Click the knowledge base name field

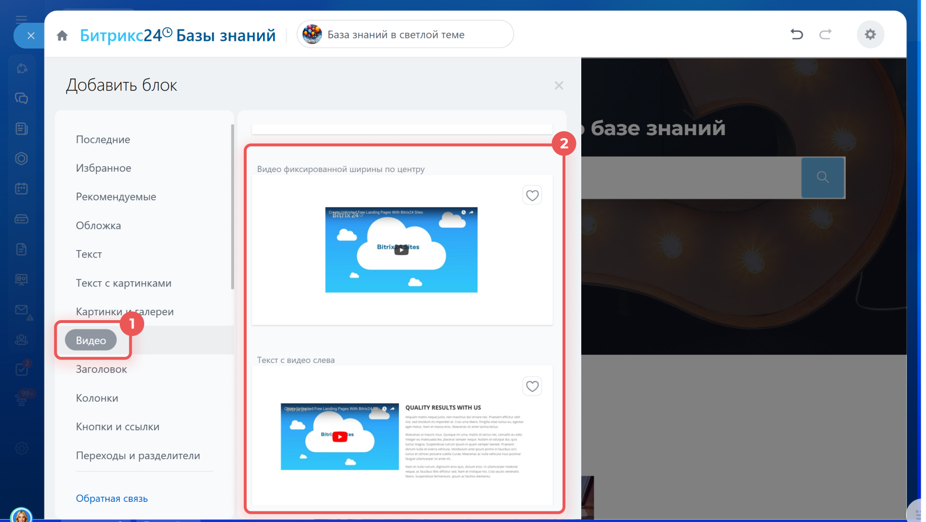[x=405, y=35]
